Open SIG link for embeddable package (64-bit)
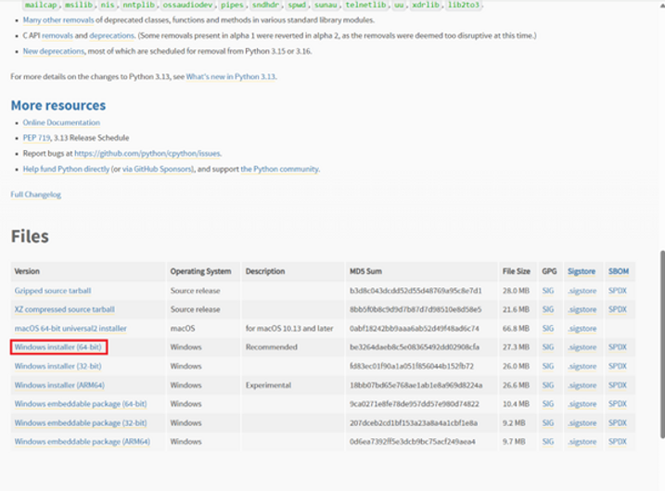The height and width of the screenshot is (491, 665). click(x=548, y=404)
